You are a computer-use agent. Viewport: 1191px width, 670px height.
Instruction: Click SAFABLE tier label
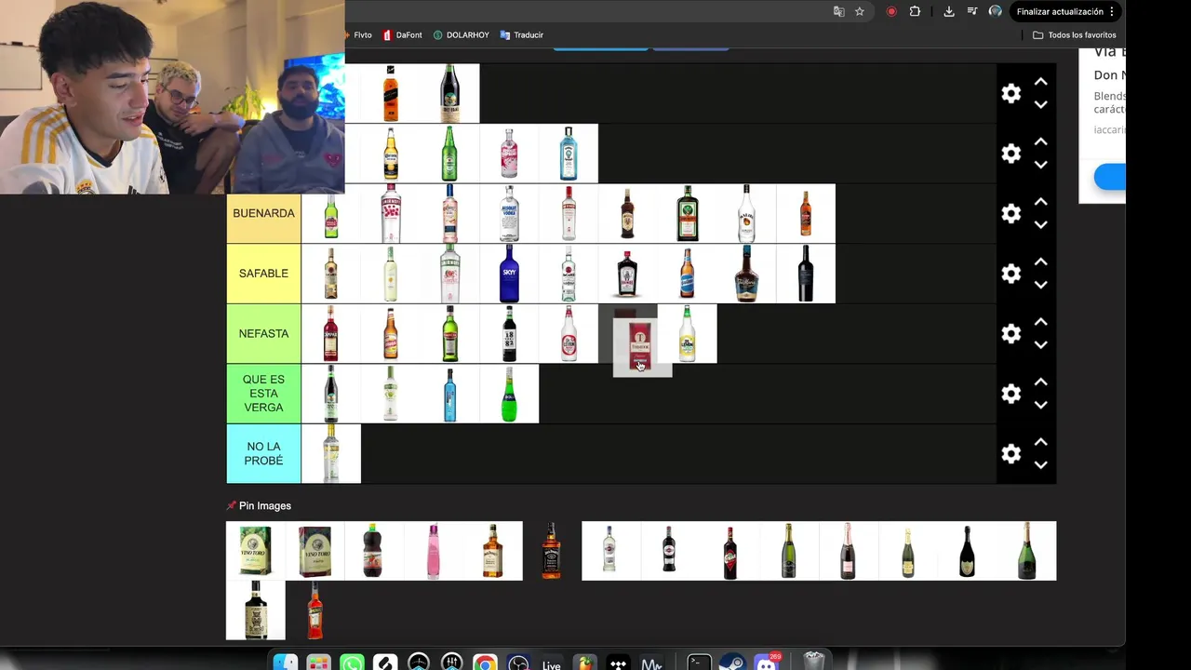(x=263, y=274)
